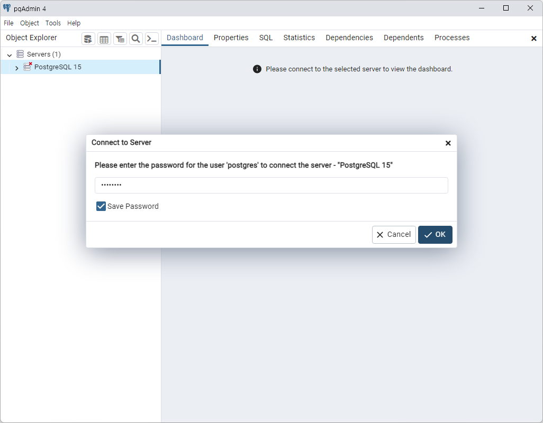Switch to the Dashboard tab
The width and height of the screenshot is (543, 423).
(185, 38)
